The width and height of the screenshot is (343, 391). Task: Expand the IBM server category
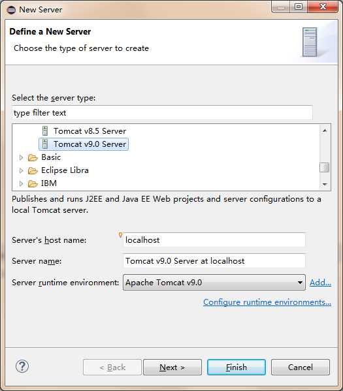click(21, 184)
